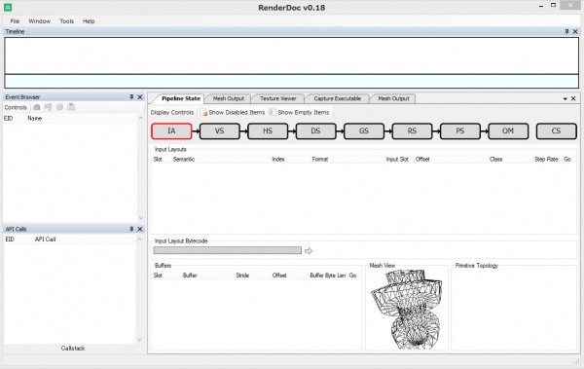This screenshot has height=369, width=584.
Task: Click the Semantic column header
Action: click(184, 159)
